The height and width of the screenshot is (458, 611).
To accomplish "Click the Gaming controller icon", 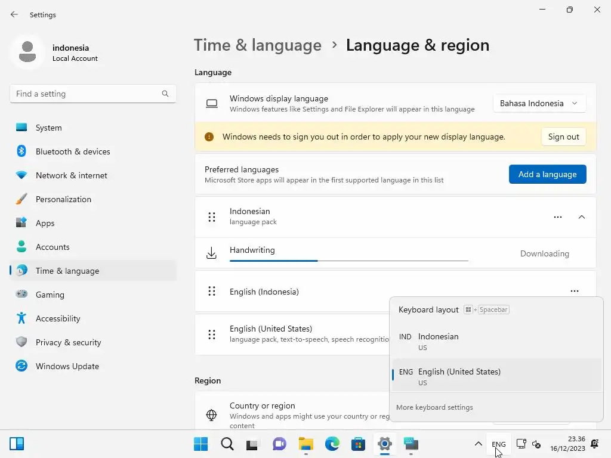I will pos(21,294).
